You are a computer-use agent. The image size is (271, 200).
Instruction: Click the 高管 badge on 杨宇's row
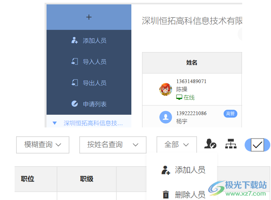click(230, 114)
